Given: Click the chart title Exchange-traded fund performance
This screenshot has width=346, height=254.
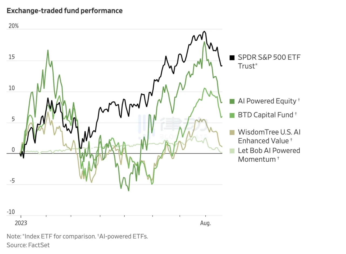Looking at the screenshot, I should (x=65, y=11).
